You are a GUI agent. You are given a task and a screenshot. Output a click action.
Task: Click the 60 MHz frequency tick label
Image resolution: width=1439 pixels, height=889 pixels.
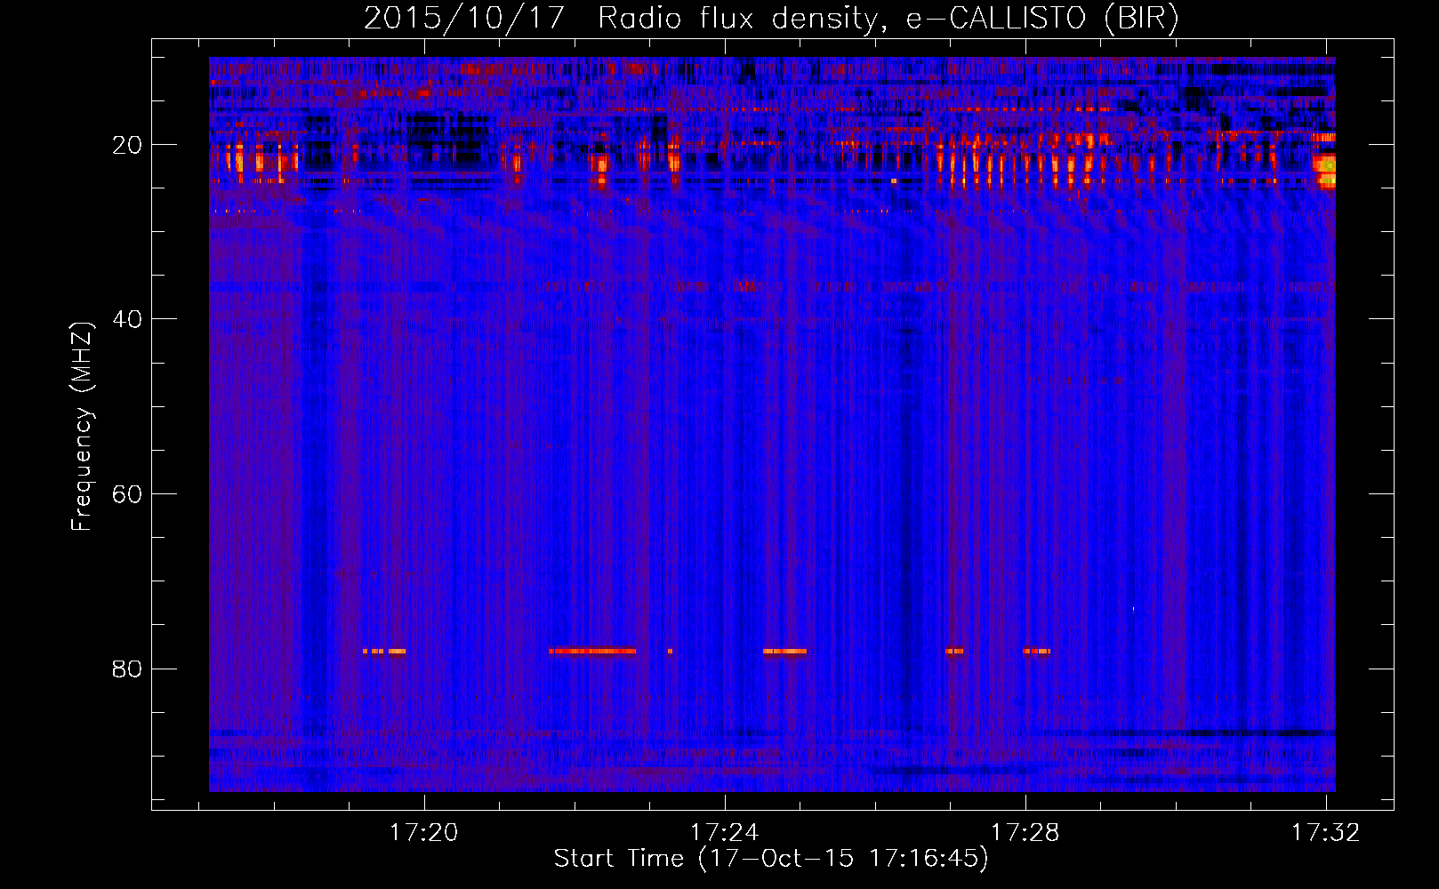128,494
